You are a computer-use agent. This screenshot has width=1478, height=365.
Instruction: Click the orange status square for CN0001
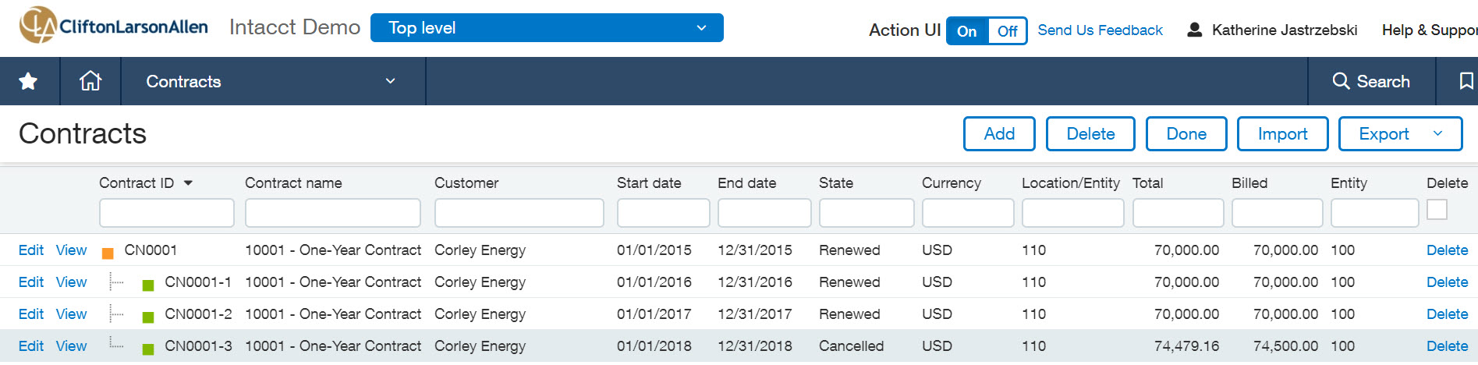(x=108, y=253)
